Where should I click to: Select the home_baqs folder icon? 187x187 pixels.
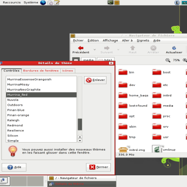click(x=123, y=95)
